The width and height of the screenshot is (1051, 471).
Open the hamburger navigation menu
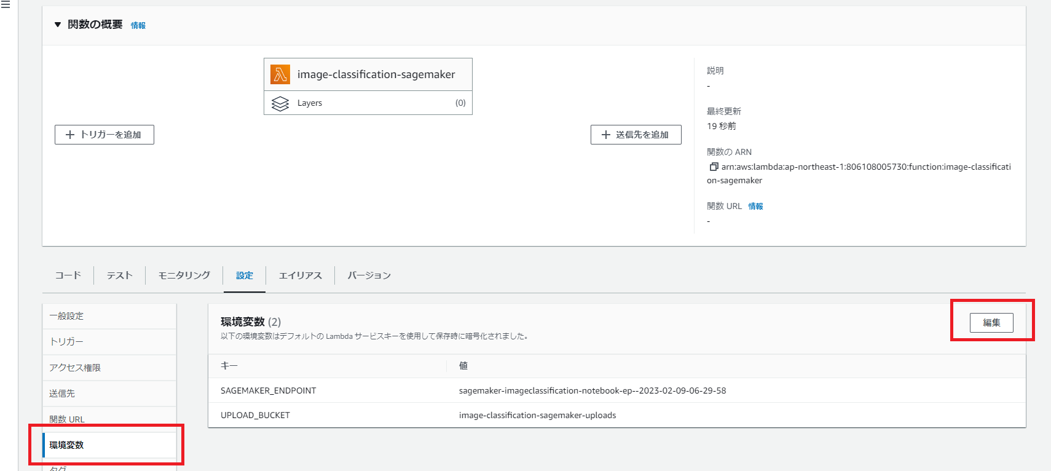pos(6,4)
